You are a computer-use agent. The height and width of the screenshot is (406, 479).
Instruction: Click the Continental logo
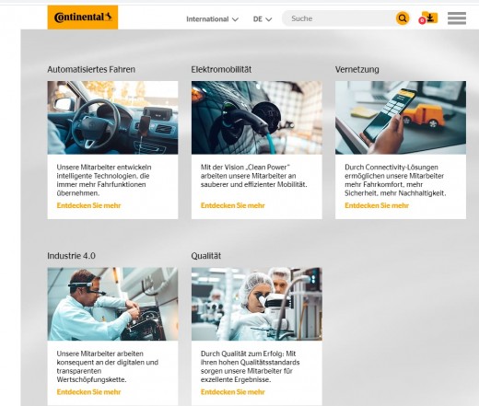coord(83,17)
